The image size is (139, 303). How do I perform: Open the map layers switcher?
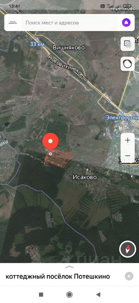point(127,44)
